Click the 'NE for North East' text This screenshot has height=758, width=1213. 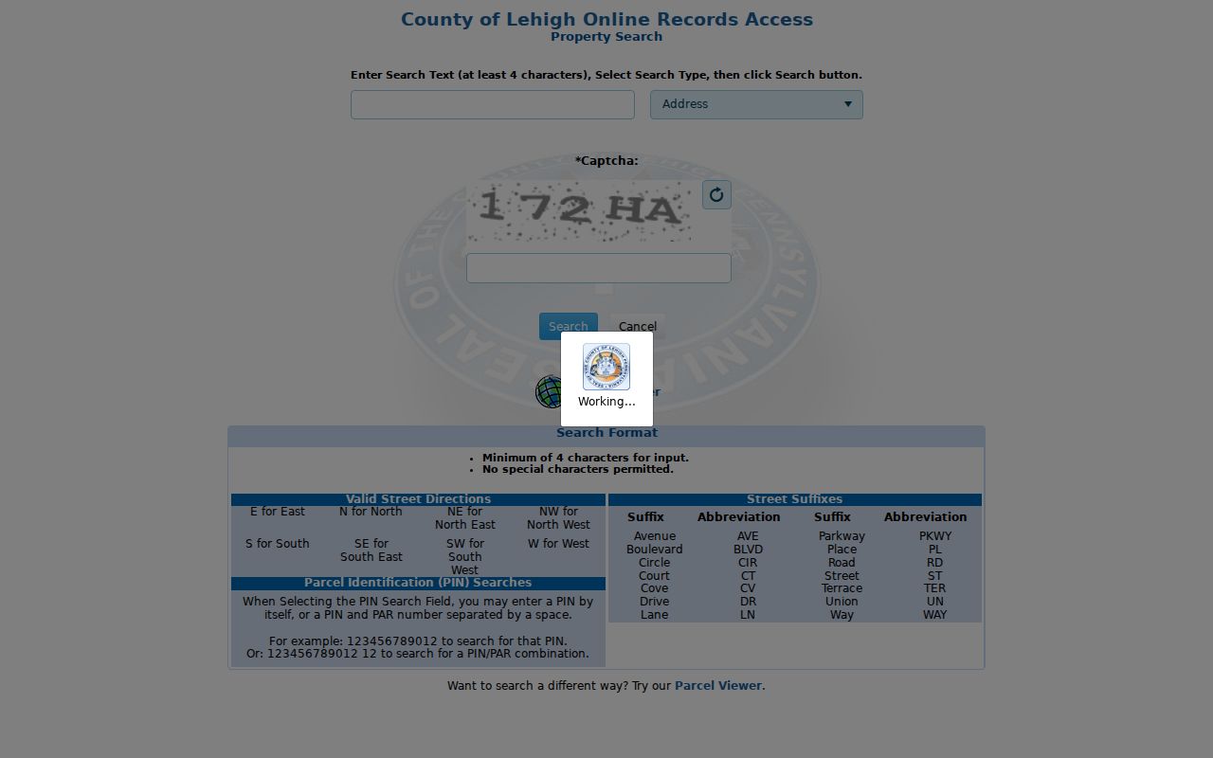point(465,518)
